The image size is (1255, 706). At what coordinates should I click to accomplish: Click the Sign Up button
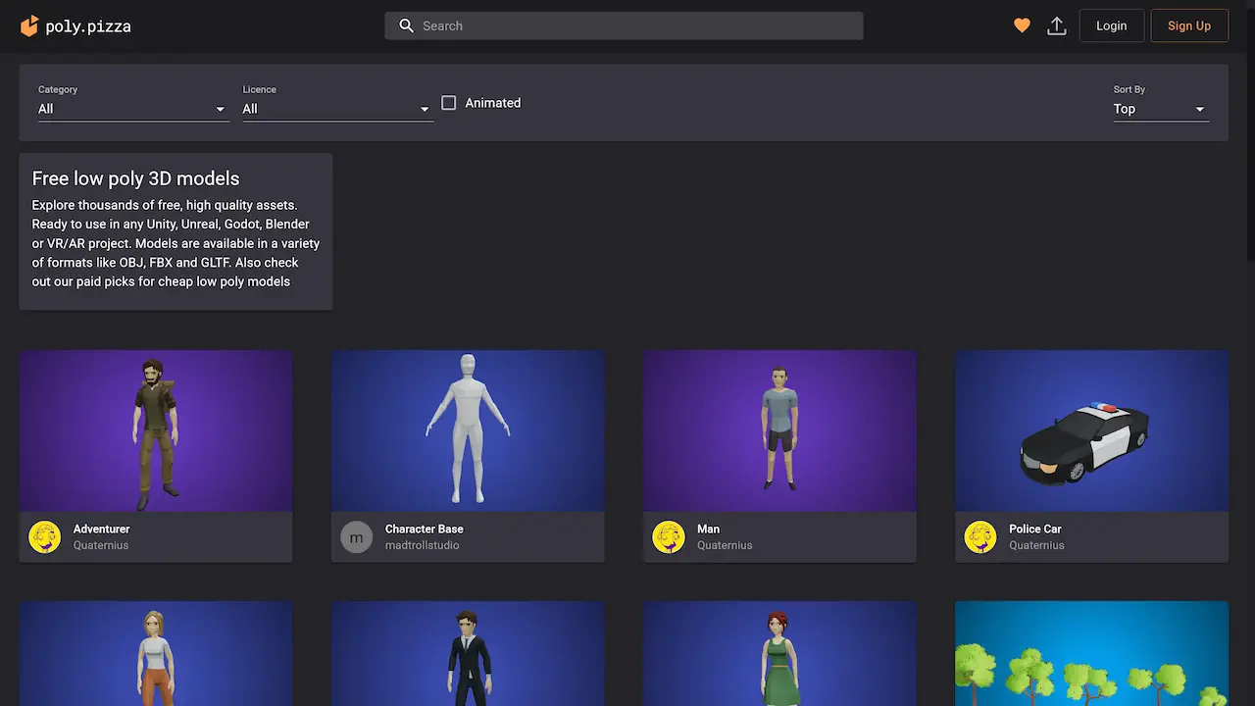[x=1189, y=26]
